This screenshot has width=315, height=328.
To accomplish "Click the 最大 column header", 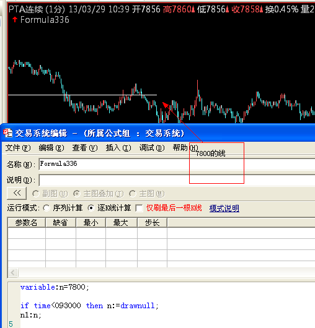I will coord(122,223).
